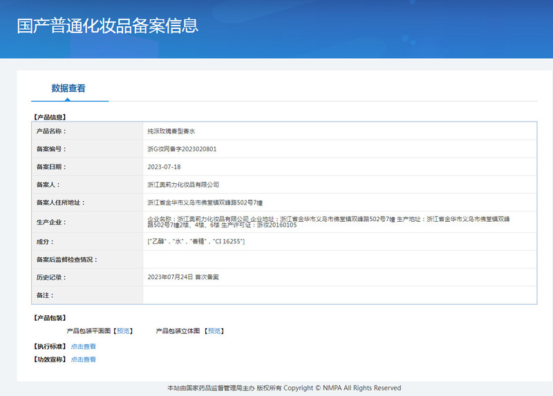Switch to the 数据查看 tab
This screenshot has width=553, height=396.
tap(68, 88)
